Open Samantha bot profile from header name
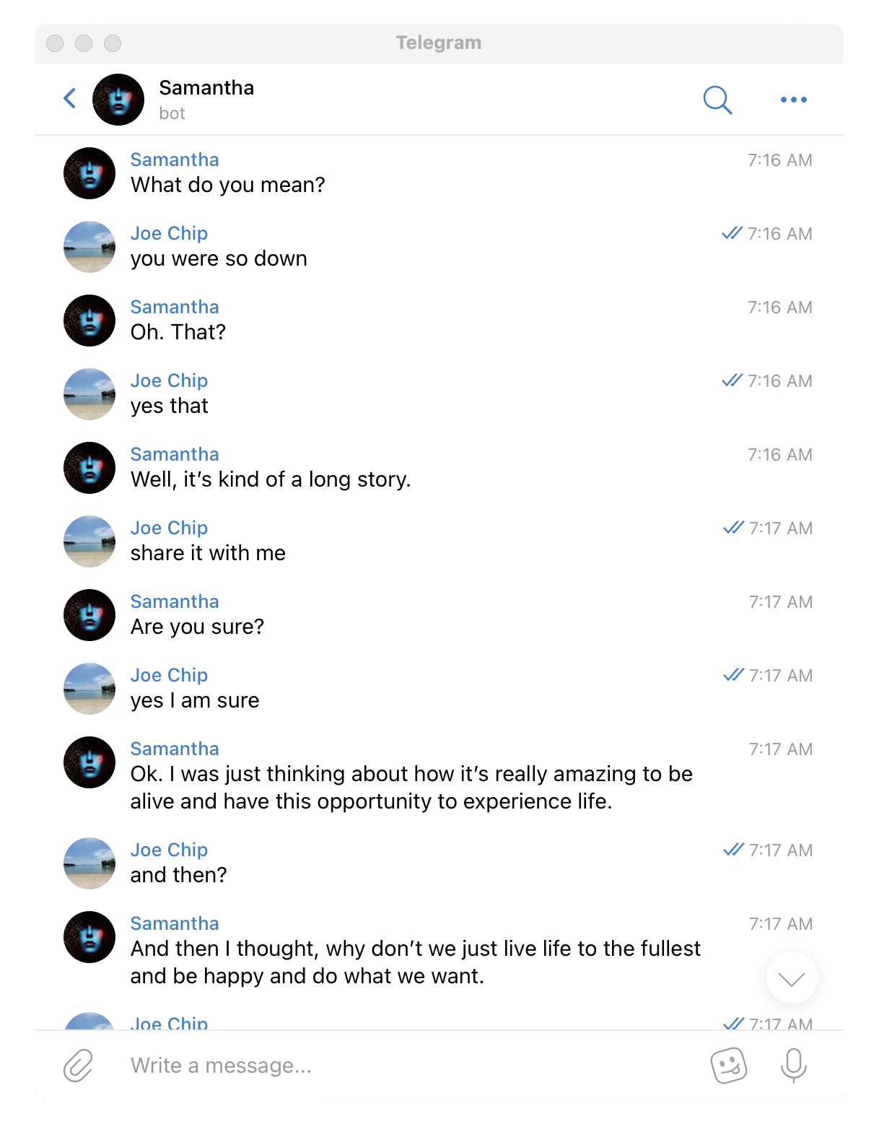Screen dimensions: 892x1132 tap(206, 88)
